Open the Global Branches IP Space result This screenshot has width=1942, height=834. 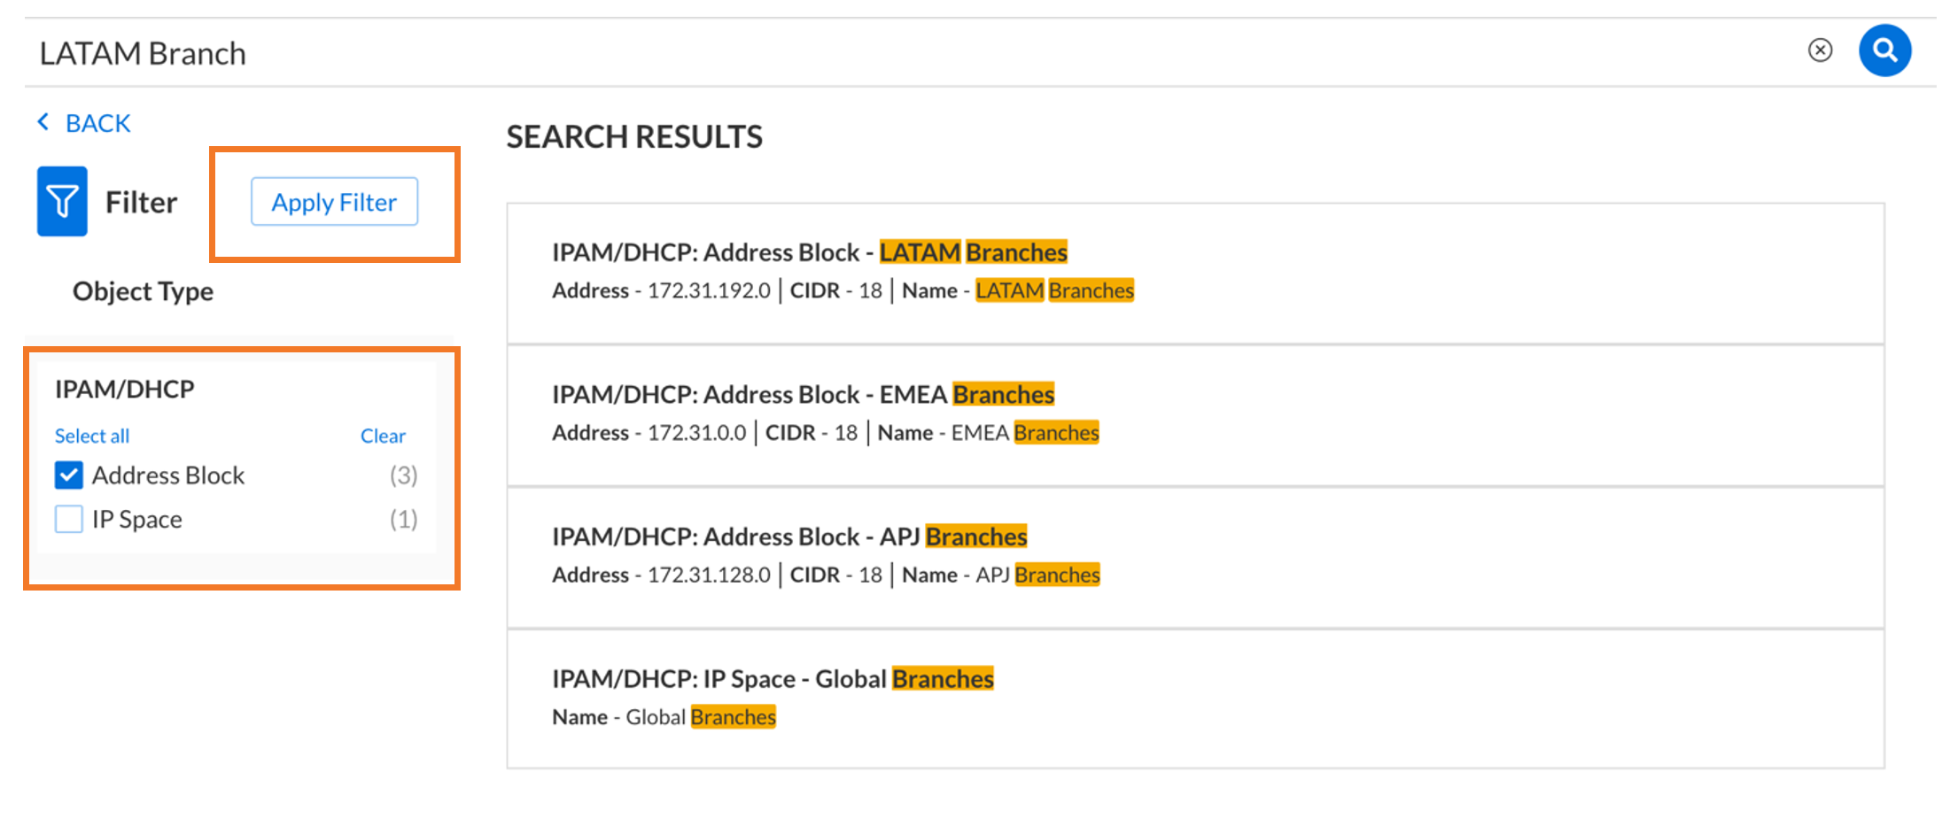773,679
